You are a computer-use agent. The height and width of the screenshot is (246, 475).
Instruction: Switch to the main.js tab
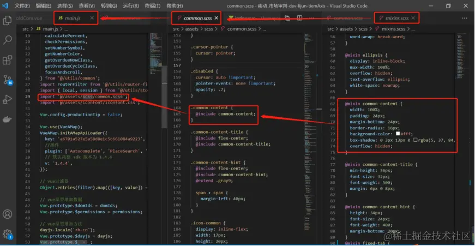click(73, 18)
